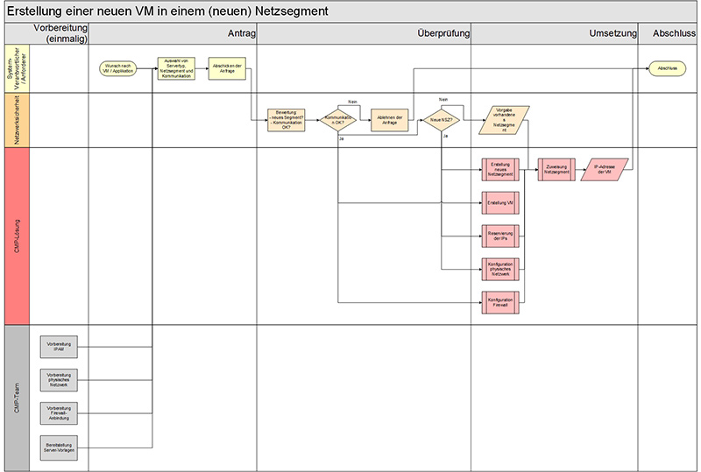Select the 'Neue NSZ?' decision diamond
The height and width of the screenshot is (472, 701).
coord(443,120)
